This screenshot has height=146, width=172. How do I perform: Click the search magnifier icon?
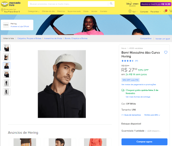click(x=111, y=4)
